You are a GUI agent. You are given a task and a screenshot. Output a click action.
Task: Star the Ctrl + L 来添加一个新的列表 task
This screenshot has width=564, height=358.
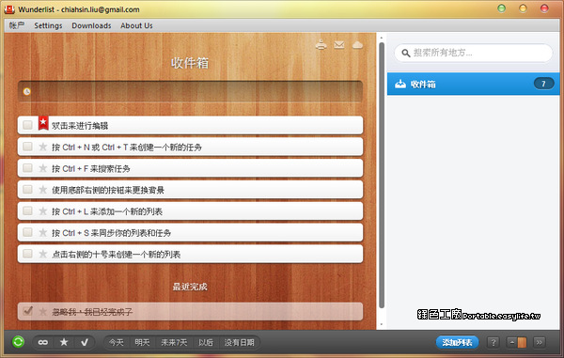tap(43, 211)
